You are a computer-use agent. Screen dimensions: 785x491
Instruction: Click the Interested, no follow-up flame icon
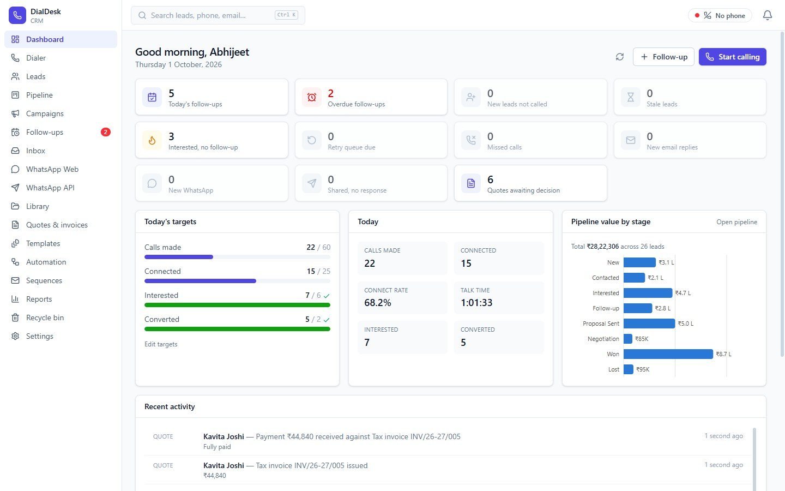tap(152, 140)
